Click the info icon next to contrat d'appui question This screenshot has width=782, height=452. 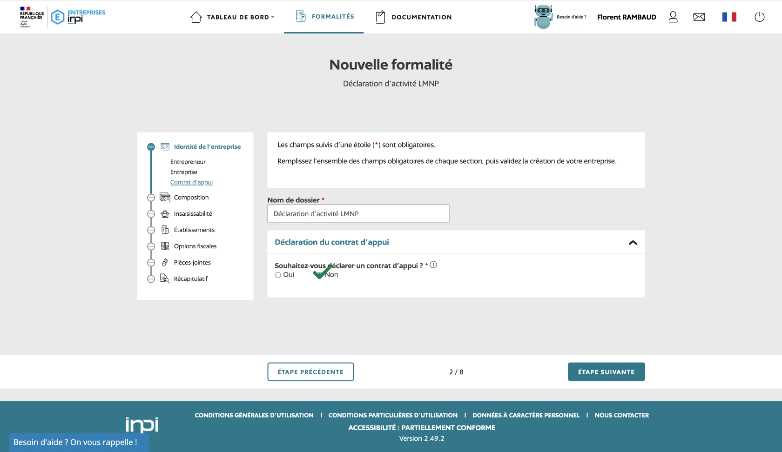point(433,265)
